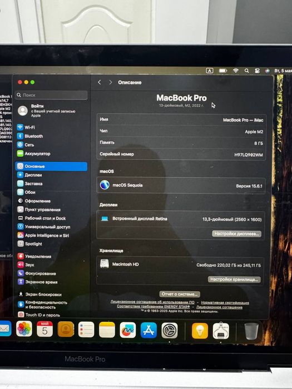Open Универсальный доступ settings
The width and height of the screenshot is (292, 389).
47,227
